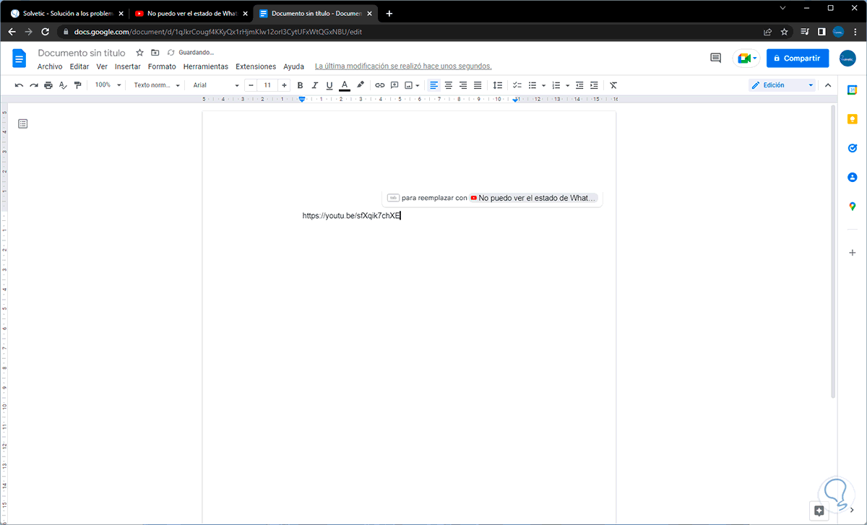Show the document outline

tap(23, 124)
